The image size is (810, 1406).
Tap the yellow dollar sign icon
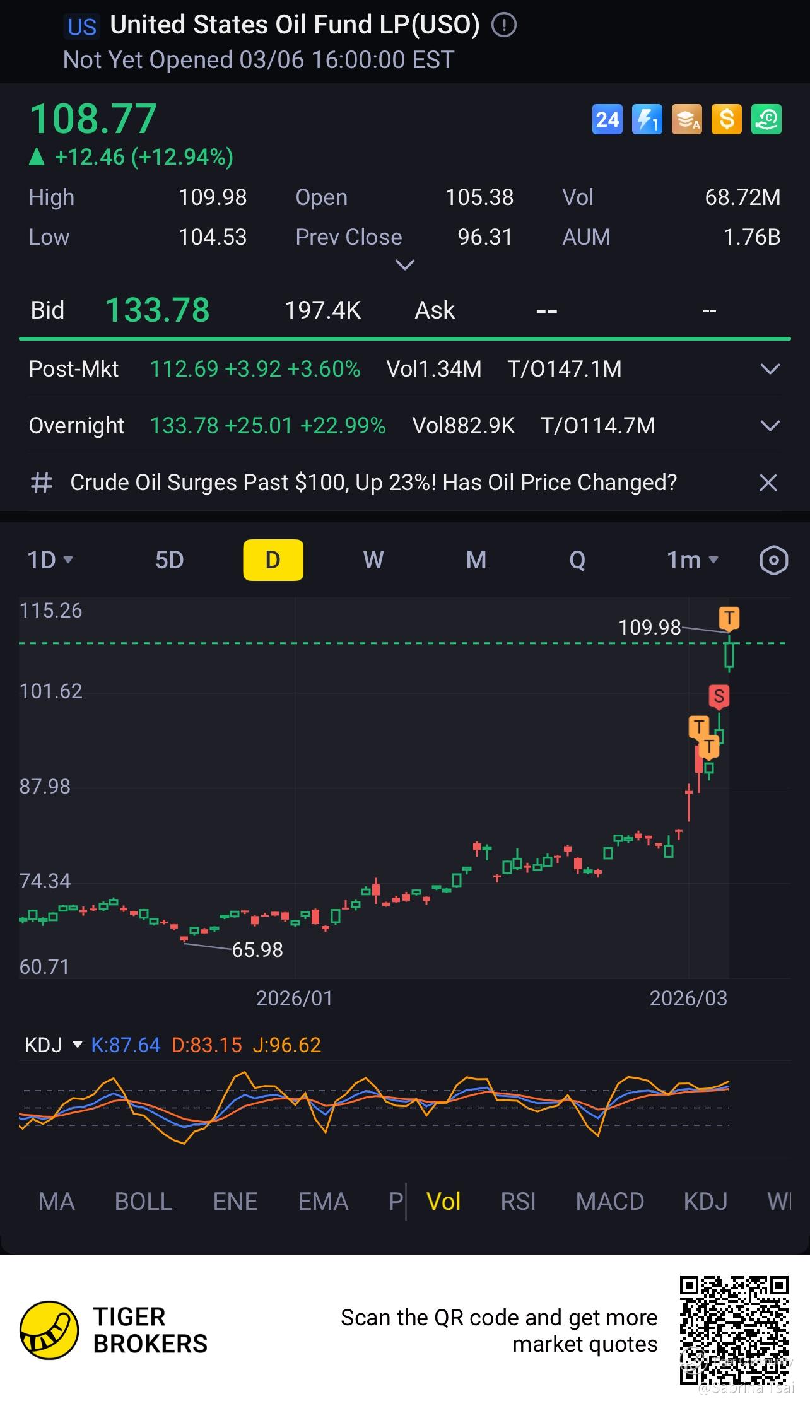point(727,119)
